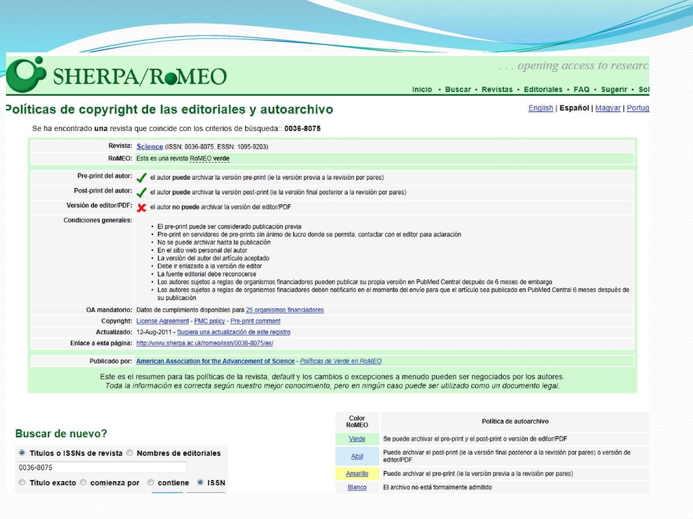Click Sugiera una actualización de este registro
This screenshot has height=519, width=693.
pyautogui.click(x=233, y=332)
